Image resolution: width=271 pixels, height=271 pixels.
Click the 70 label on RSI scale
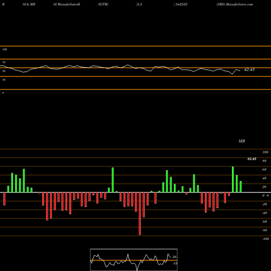tap(4, 62)
